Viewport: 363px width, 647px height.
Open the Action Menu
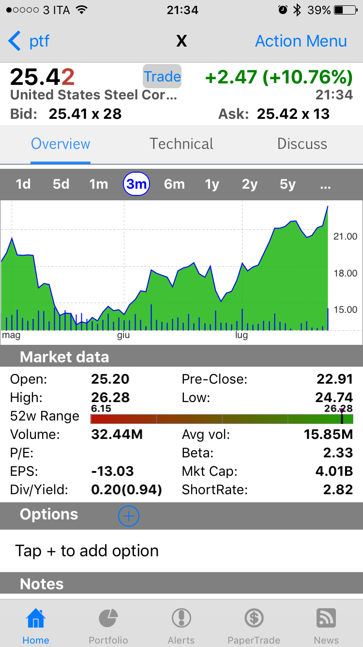pyautogui.click(x=301, y=41)
